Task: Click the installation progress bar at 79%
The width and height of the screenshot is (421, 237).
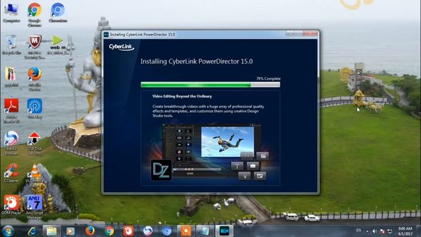Action: click(210, 85)
